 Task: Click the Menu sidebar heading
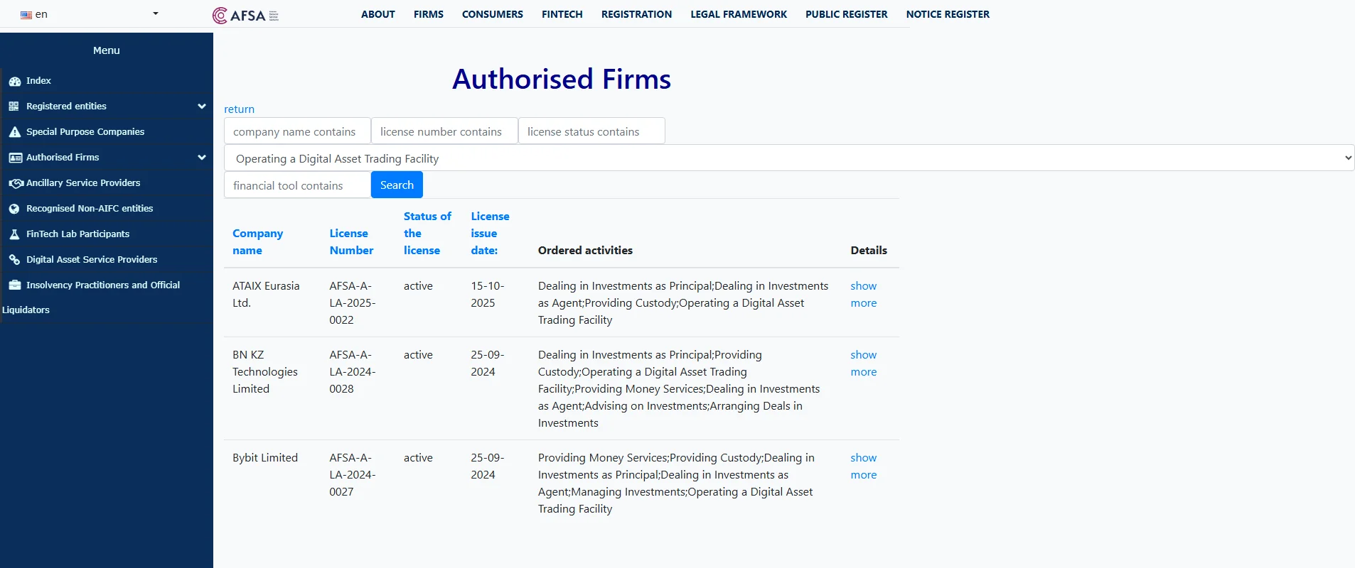click(x=107, y=50)
